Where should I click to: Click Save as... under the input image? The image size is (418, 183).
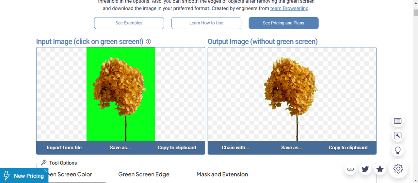(x=121, y=148)
